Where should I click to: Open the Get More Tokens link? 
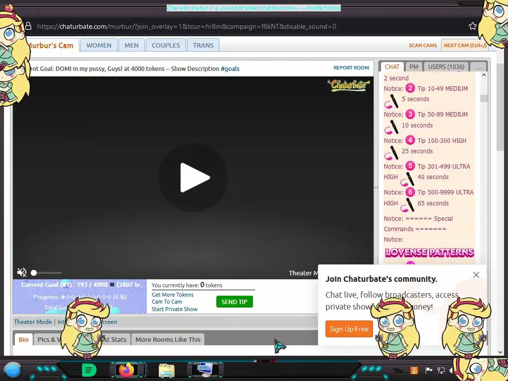click(x=172, y=295)
